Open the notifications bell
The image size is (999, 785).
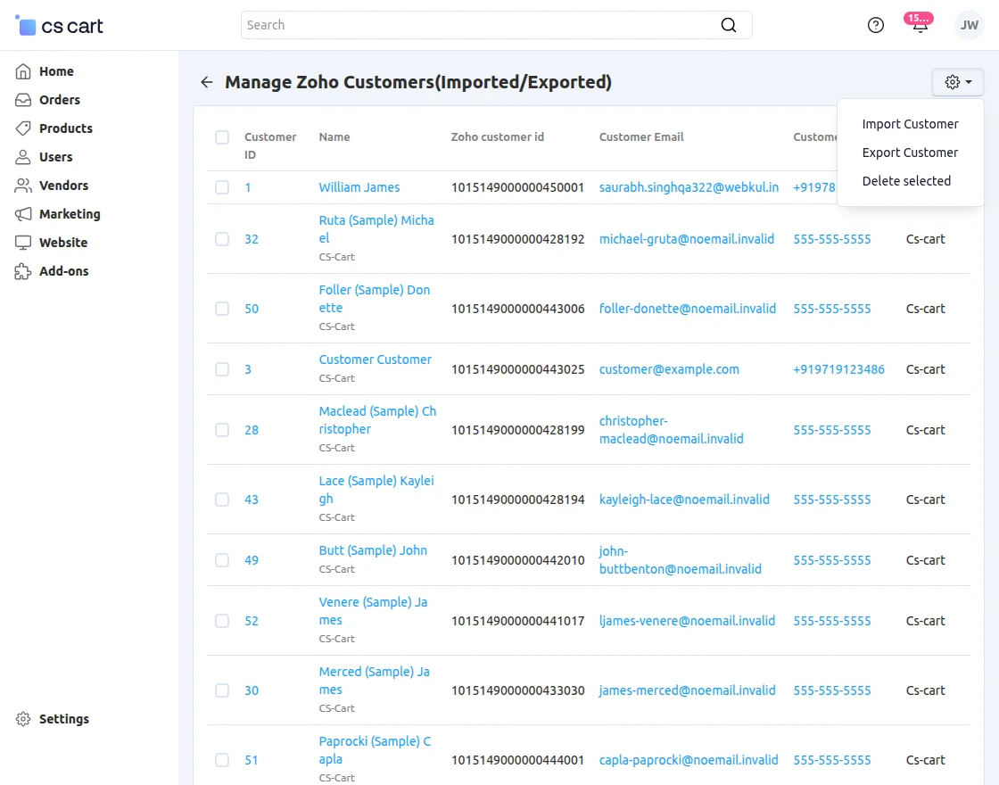(x=920, y=25)
